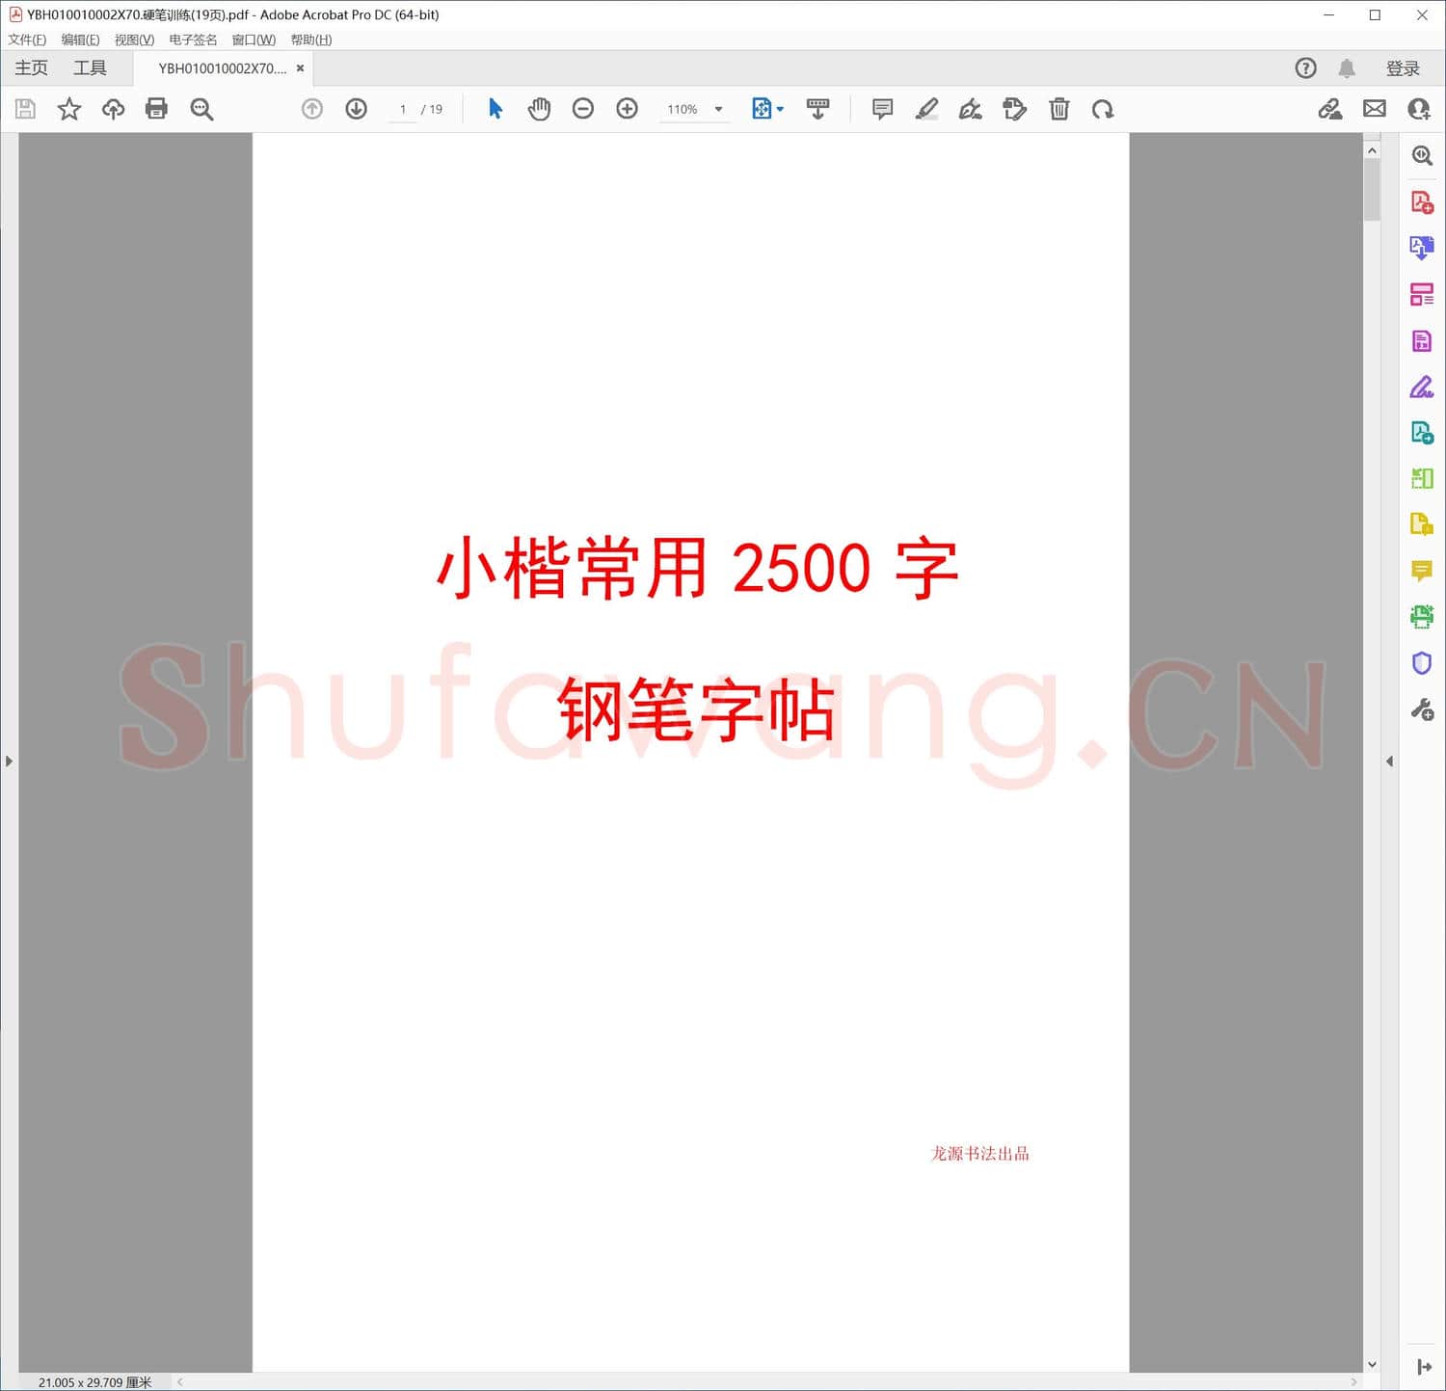Open the 窗口(W) menu
This screenshot has width=1446, height=1391.
click(x=254, y=40)
